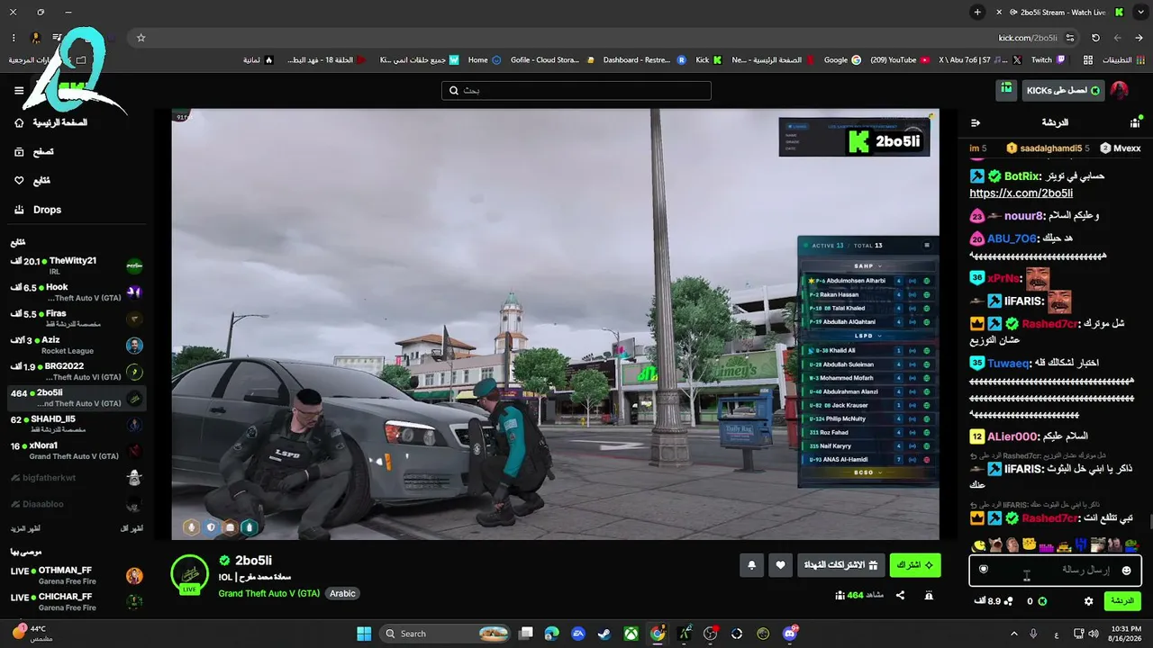Open Steam from the taskbar
Screen dimensions: 1153x648
604,634
